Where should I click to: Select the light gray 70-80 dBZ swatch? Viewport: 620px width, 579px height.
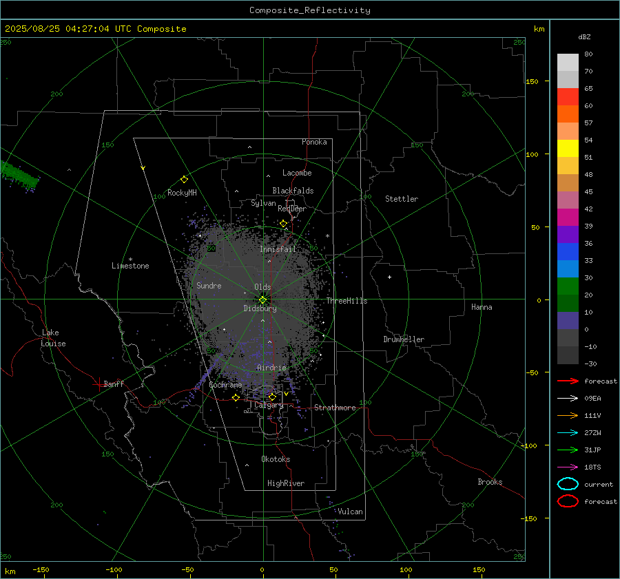pos(568,63)
